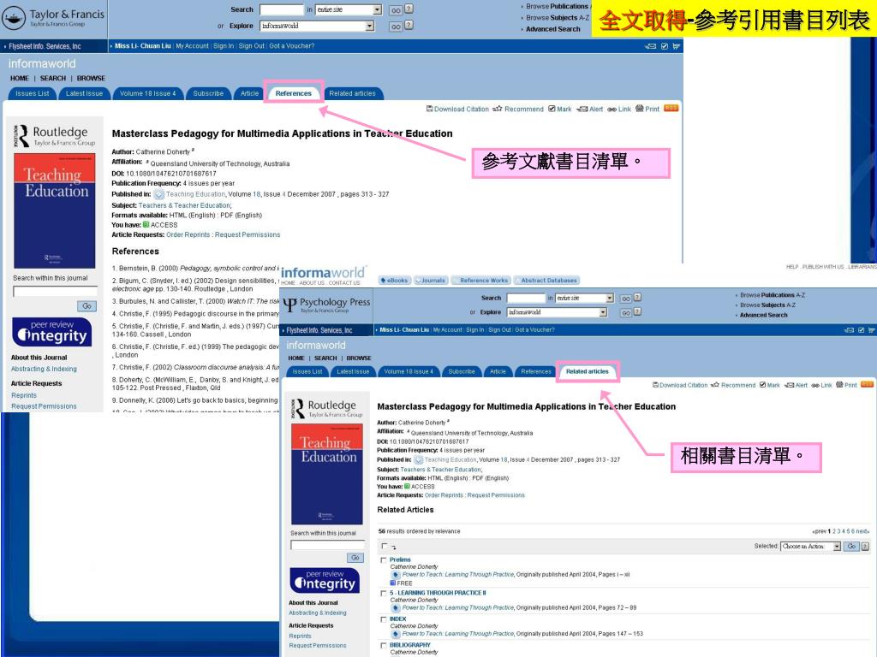Open Issues List tab in References window
This screenshot has height=657, width=877.
pos(33,93)
